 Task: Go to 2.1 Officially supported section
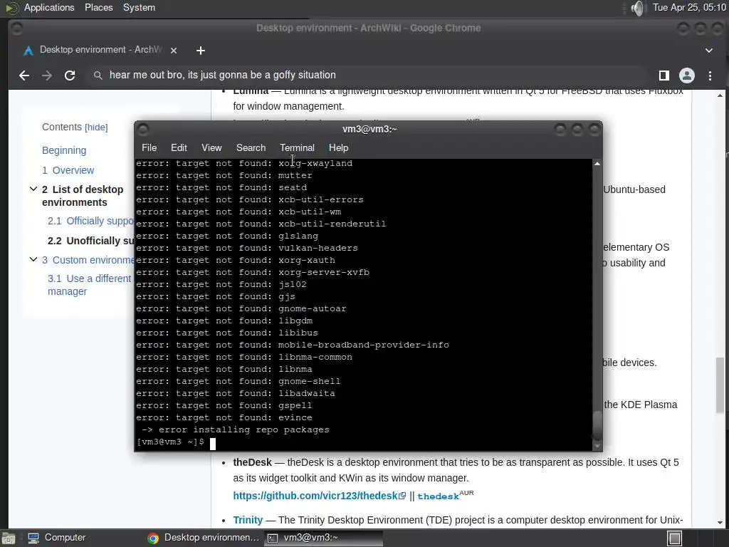pyautogui.click(x=90, y=221)
